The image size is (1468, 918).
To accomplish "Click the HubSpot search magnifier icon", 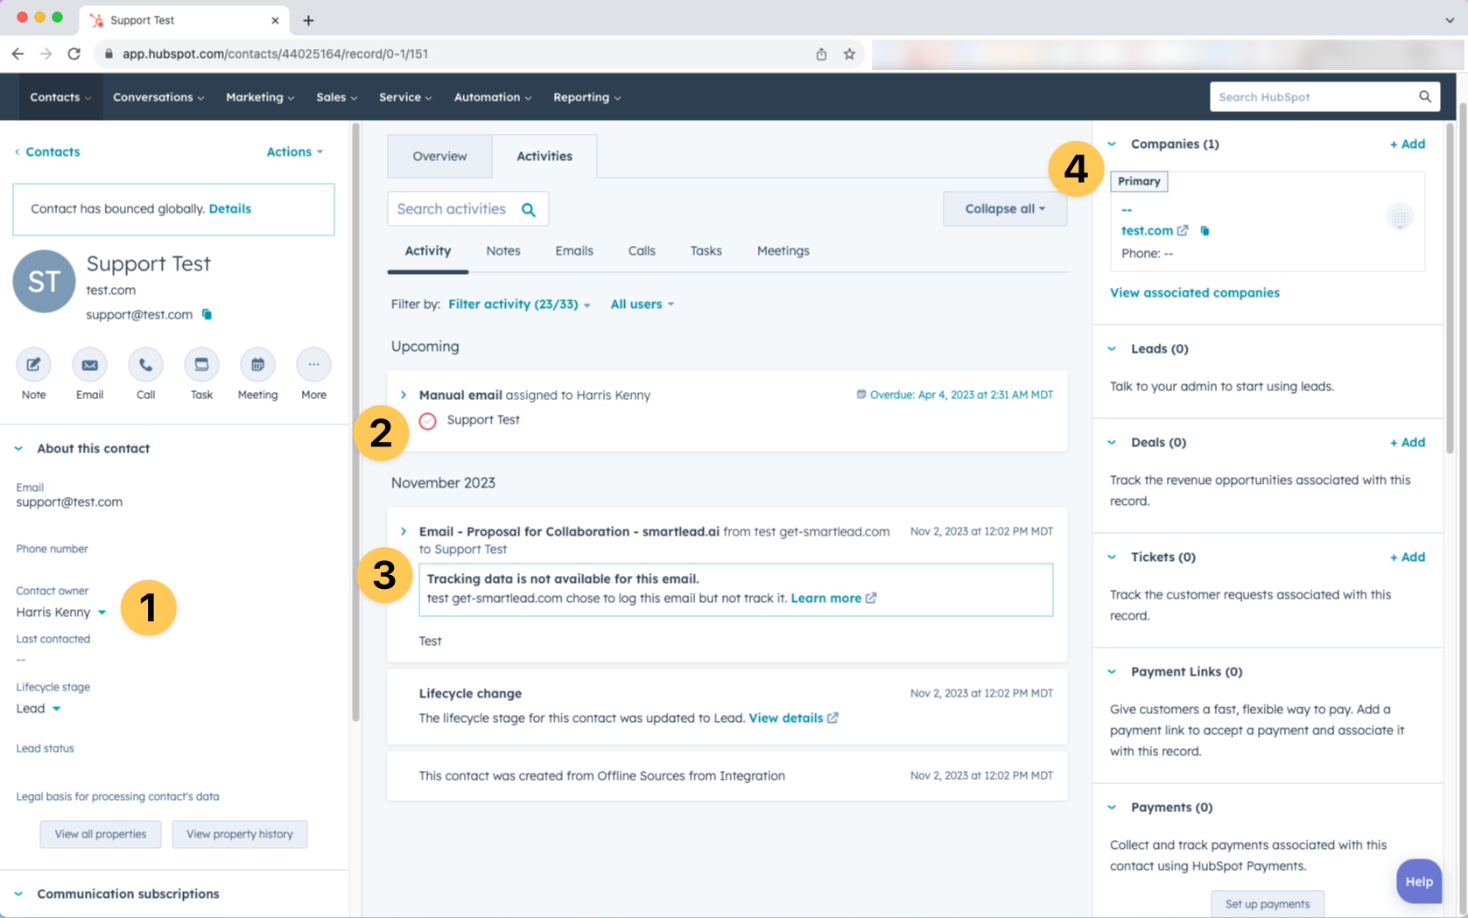I will point(1425,97).
